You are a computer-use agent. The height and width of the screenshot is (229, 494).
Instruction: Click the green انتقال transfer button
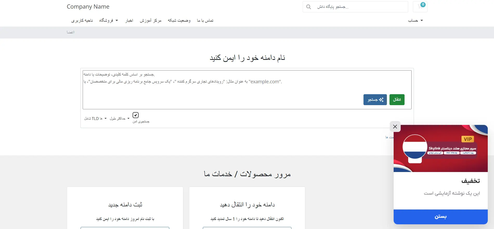(x=397, y=100)
